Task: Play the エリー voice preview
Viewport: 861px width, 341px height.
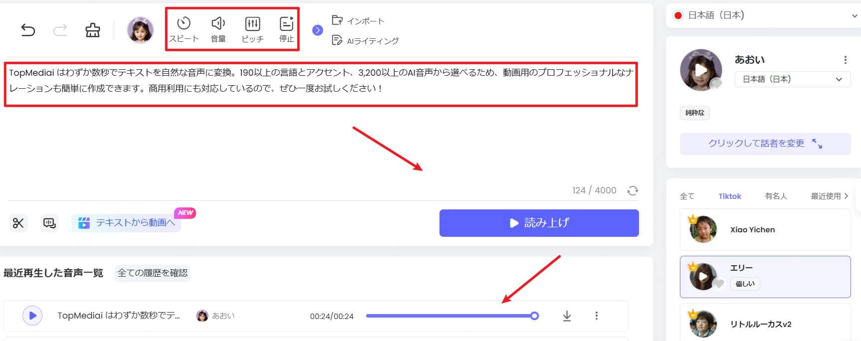Action: (x=703, y=277)
